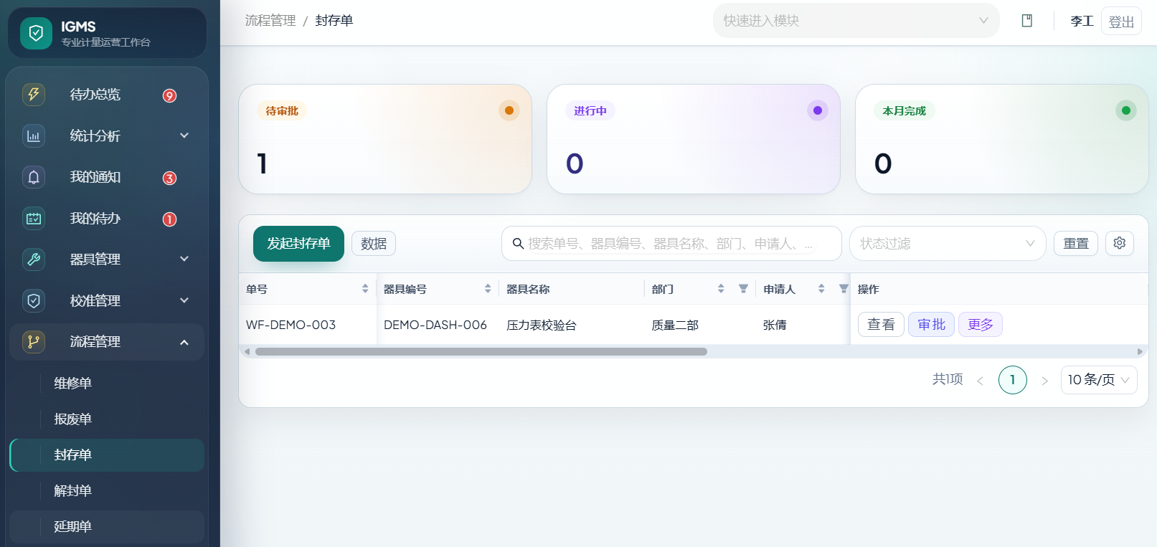
Task: Open the 解封单 submenu item
Action: [x=108, y=491]
